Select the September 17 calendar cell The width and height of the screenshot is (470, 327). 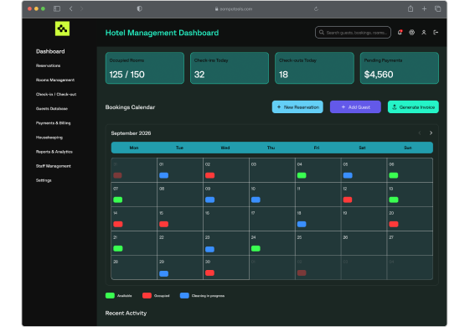(x=272, y=219)
